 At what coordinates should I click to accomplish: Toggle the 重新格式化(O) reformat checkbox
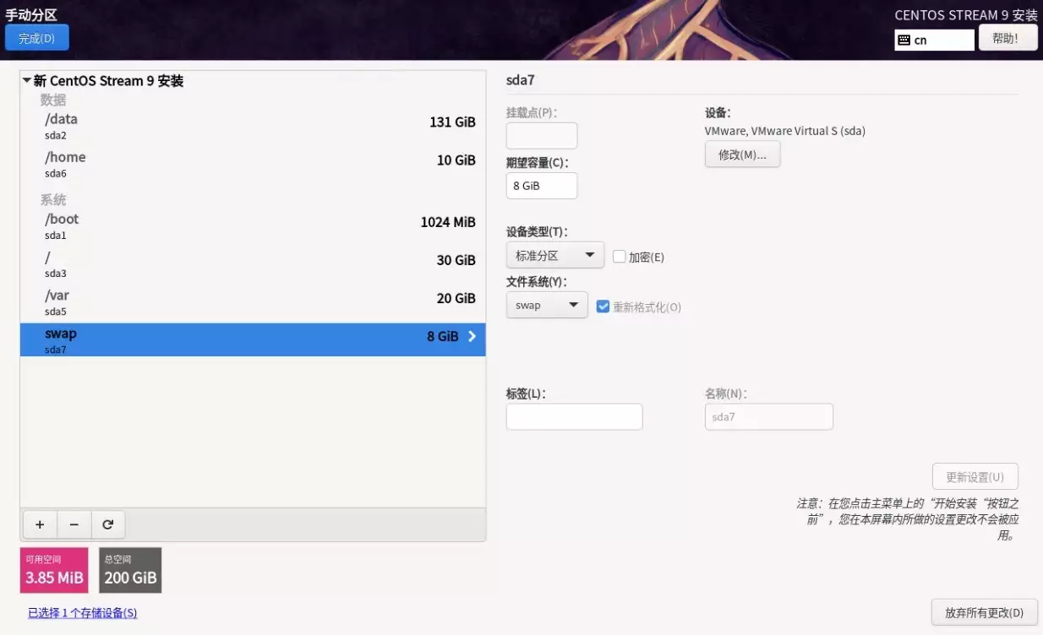(603, 307)
